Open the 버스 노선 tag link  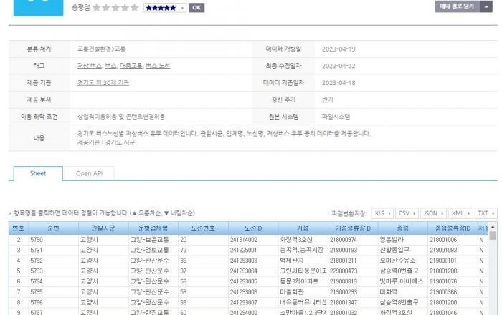click(158, 66)
